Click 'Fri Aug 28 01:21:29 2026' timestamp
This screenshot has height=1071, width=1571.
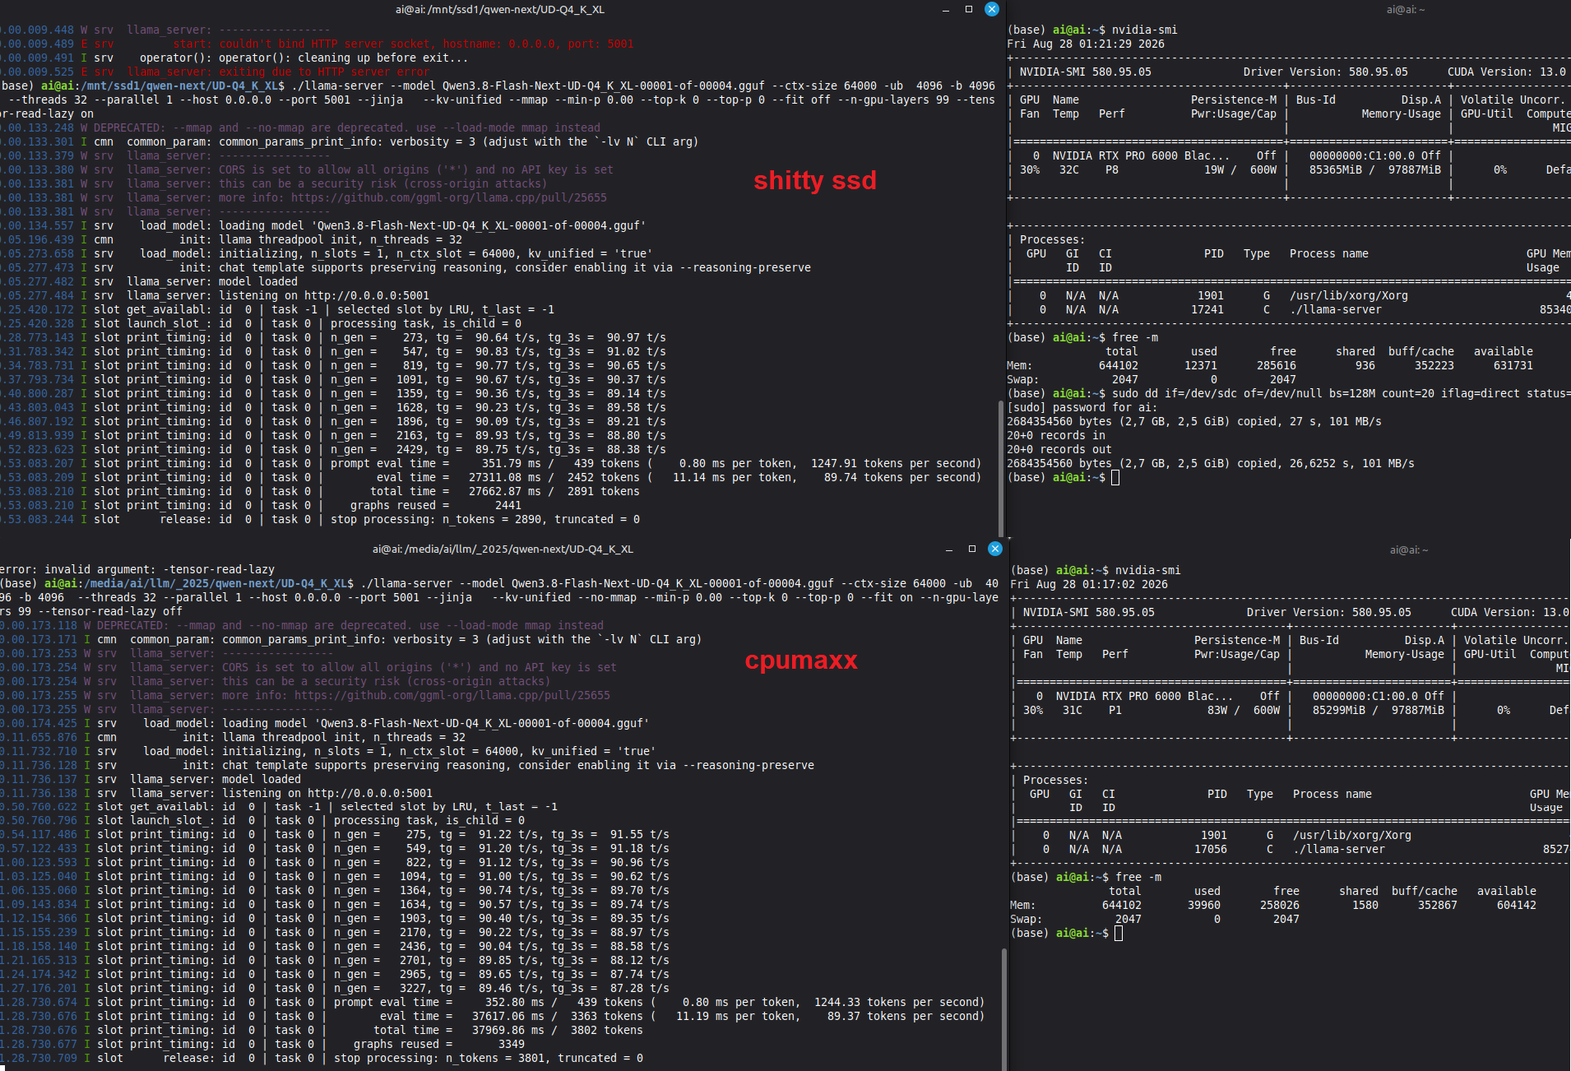[1086, 44]
